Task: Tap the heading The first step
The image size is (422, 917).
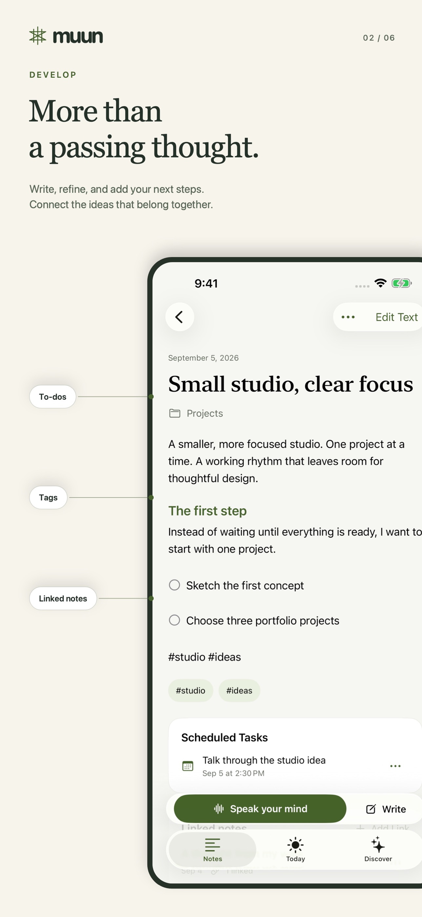Action: (208, 511)
